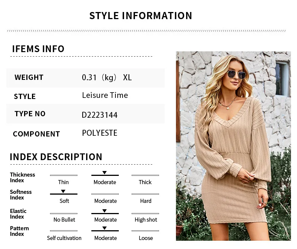
Task: Select the WEIGHT label
Action: click(x=29, y=77)
